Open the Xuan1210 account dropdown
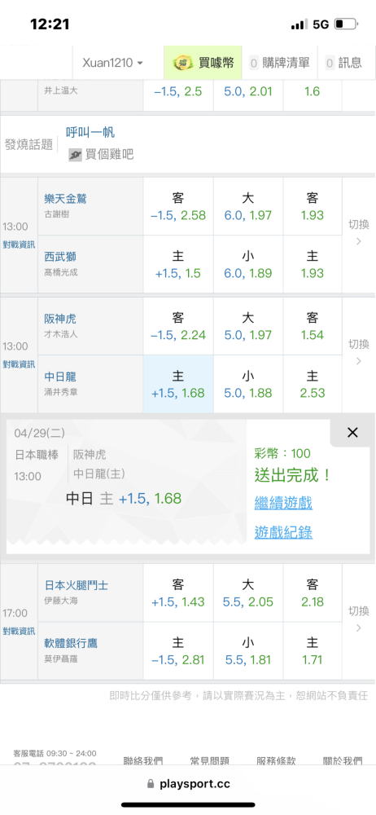 click(x=112, y=63)
